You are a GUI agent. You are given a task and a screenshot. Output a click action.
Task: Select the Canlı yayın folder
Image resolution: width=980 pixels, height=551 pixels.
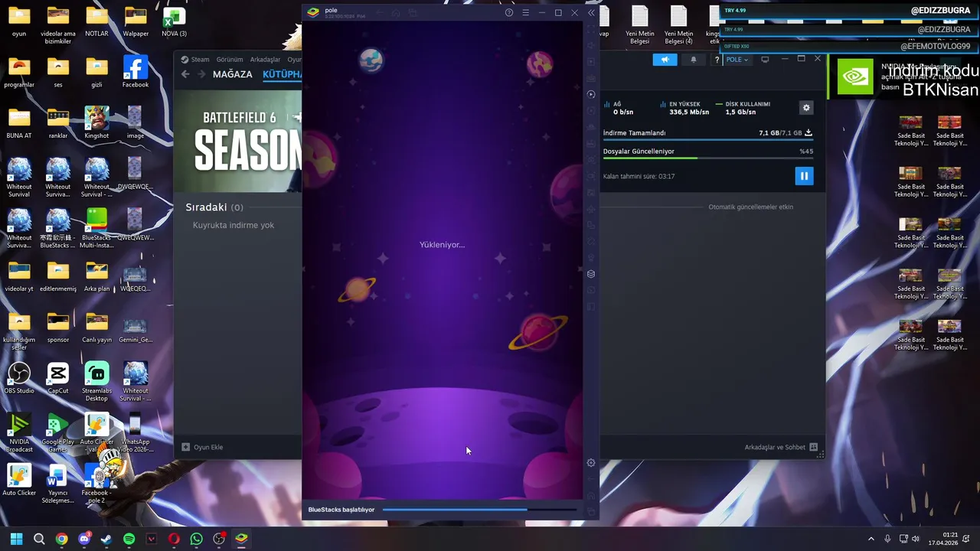tap(96, 327)
